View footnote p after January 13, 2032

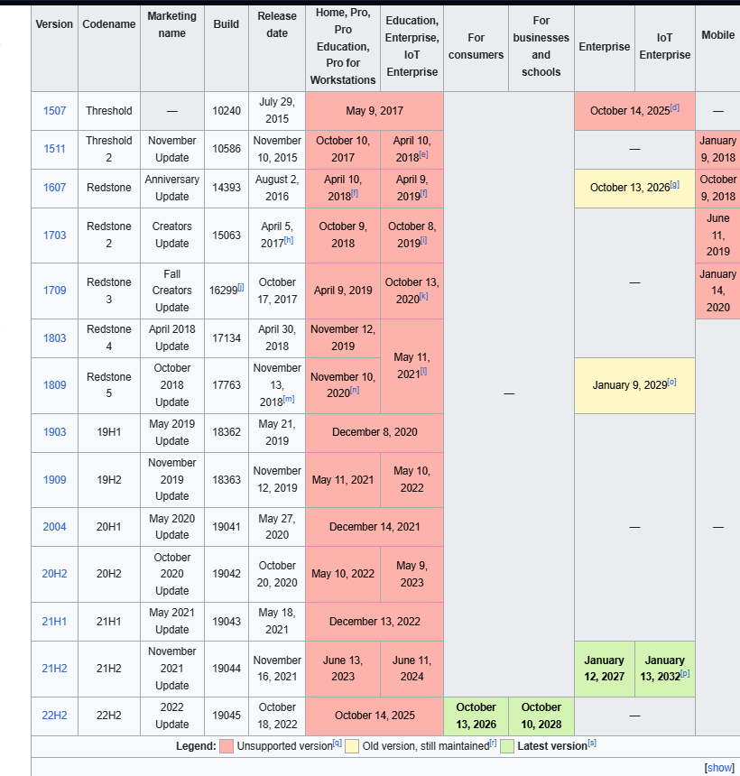[x=686, y=673]
